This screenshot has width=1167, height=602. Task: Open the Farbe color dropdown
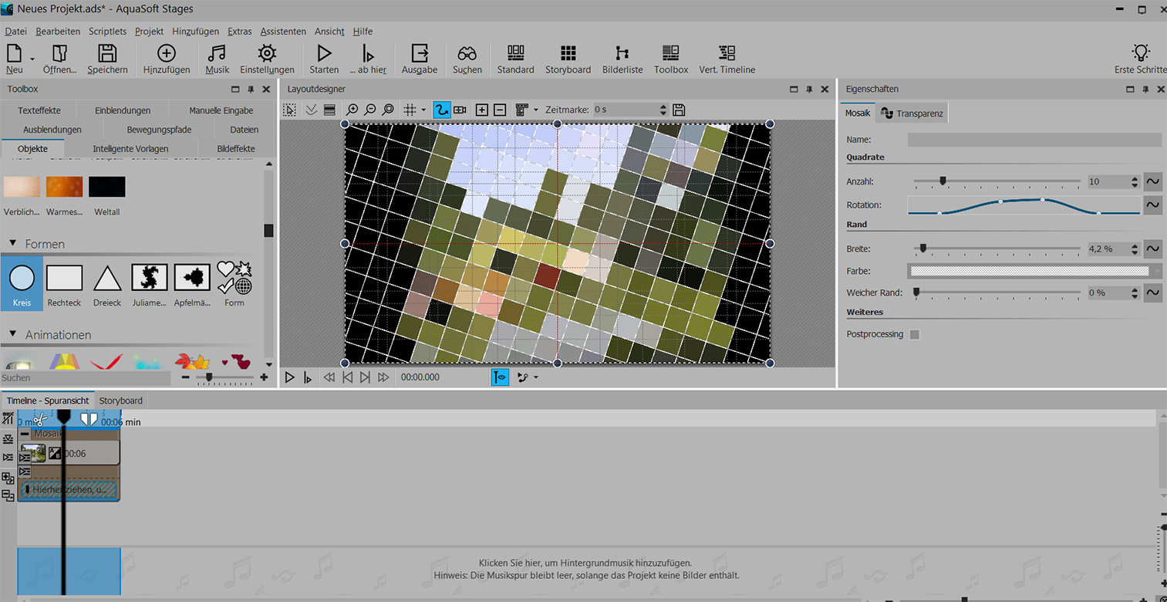coord(1034,271)
